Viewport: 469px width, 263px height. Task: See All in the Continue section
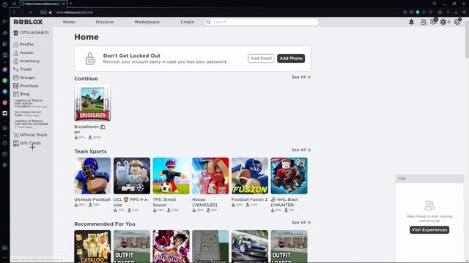(301, 77)
